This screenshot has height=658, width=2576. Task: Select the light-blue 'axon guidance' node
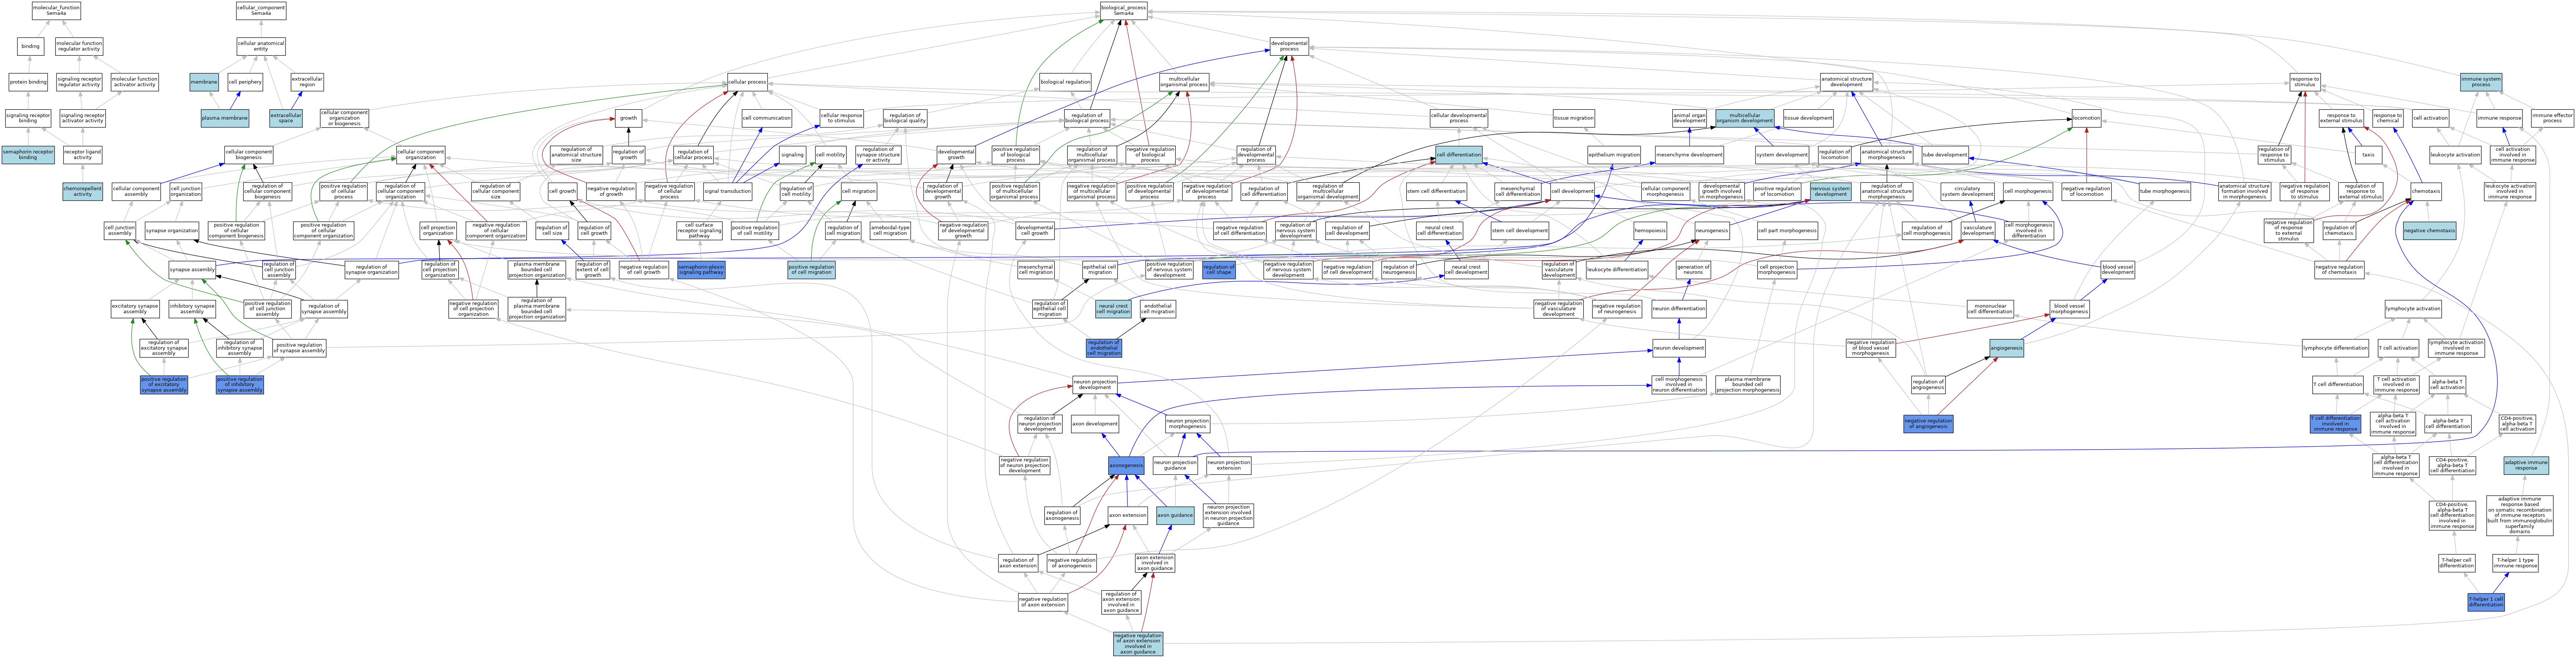1175,515
